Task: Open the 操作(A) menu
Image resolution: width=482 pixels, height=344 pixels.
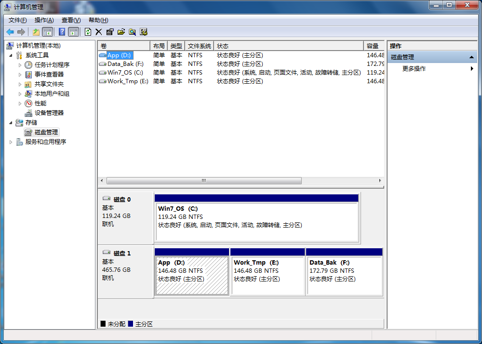Action: (44, 20)
